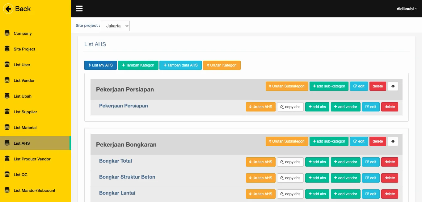Viewport: 422px width, 202px height.
Task: Click Urutan AHS in Bongkar Total row
Action: [261, 162]
